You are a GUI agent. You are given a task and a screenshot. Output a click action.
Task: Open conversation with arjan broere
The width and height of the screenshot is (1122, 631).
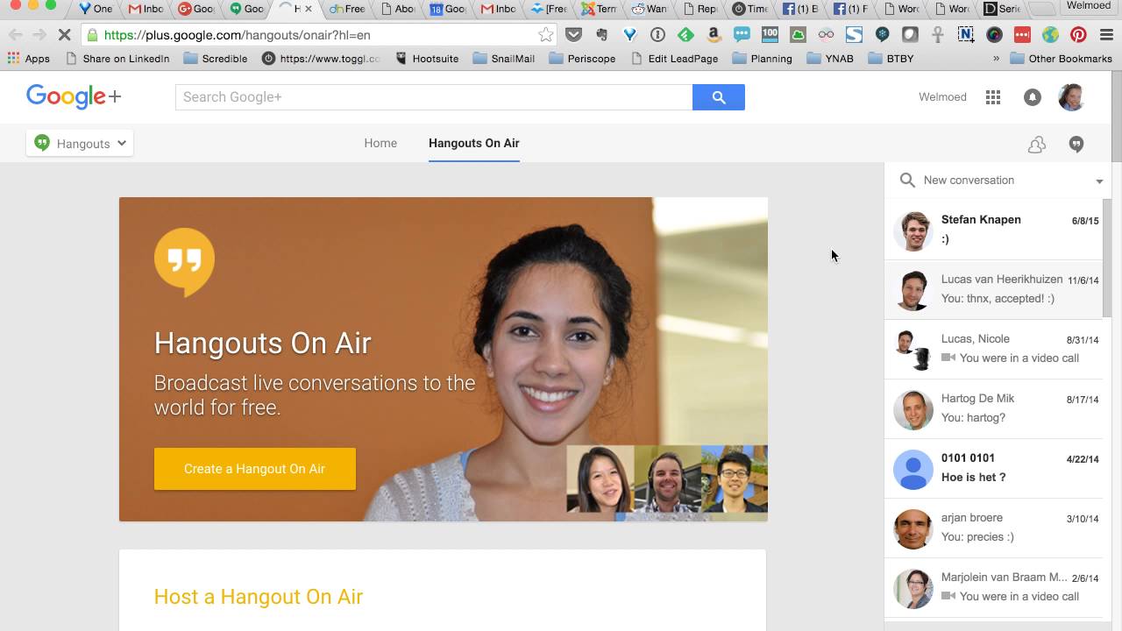(x=993, y=528)
